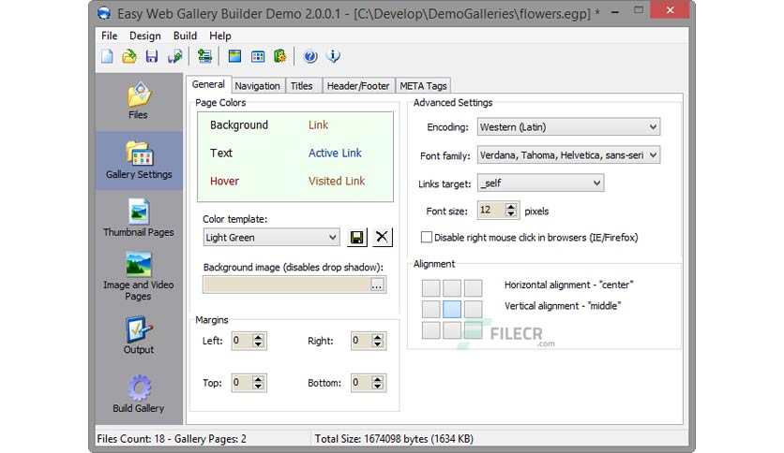Set alignment to top left cell
The width and height of the screenshot is (784, 453).
click(431, 288)
